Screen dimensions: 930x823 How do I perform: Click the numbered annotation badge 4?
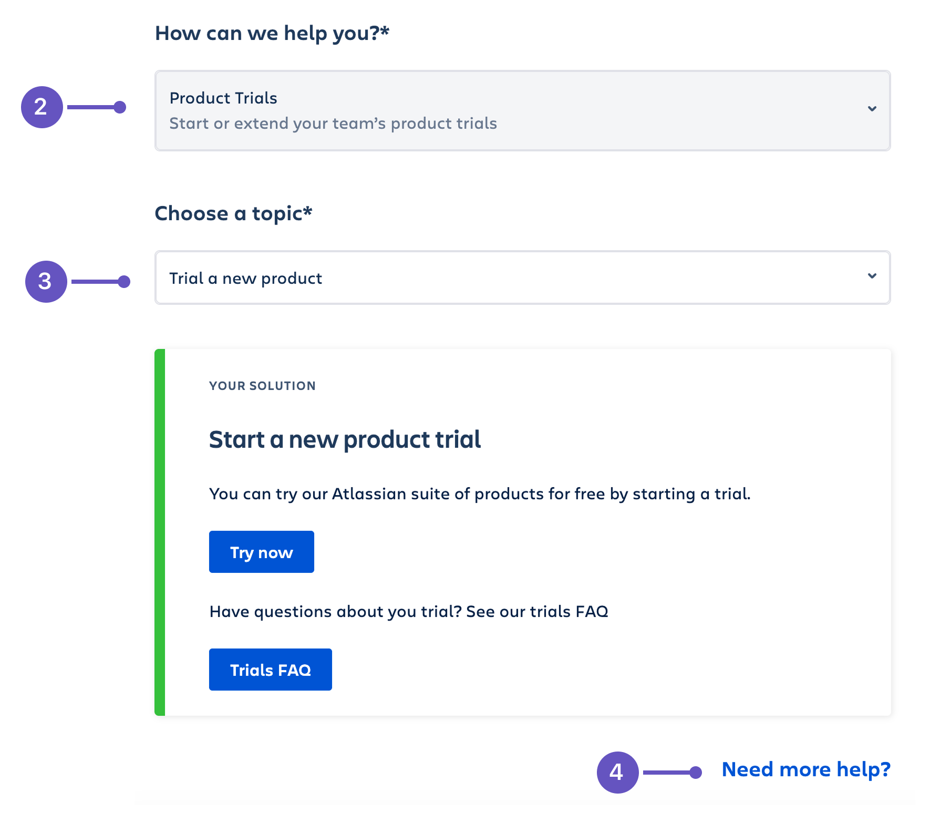coord(617,772)
